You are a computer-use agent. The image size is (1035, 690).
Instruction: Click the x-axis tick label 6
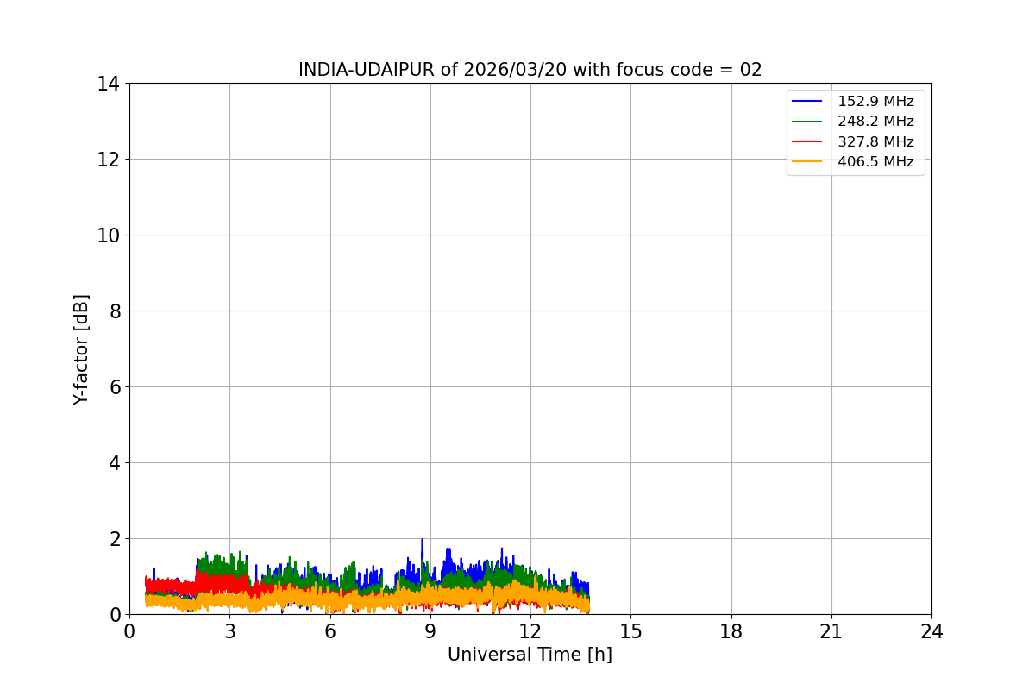pos(330,631)
